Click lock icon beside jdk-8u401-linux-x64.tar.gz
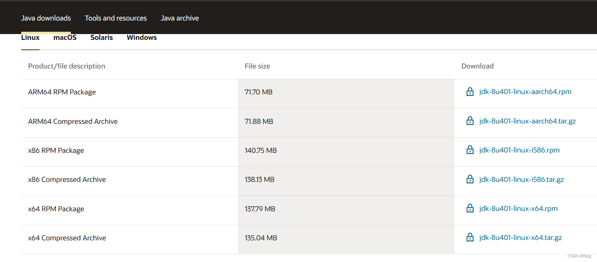597x262 pixels. click(470, 237)
